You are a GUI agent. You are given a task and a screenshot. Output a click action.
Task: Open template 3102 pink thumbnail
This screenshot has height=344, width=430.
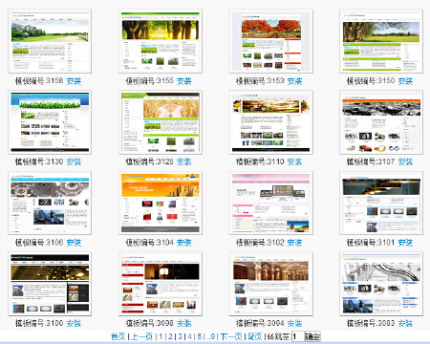270,203
